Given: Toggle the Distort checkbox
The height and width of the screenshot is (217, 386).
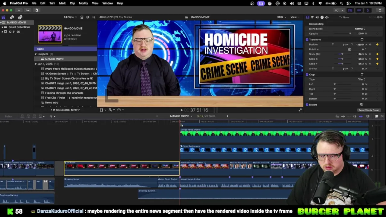Looking at the screenshot, I should [x=307, y=105].
